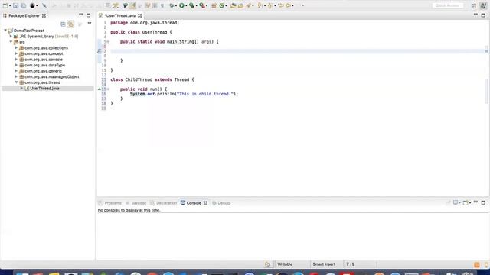Expand com.org.java.generic package
Screen dimensions: 490x275
(x=16, y=71)
